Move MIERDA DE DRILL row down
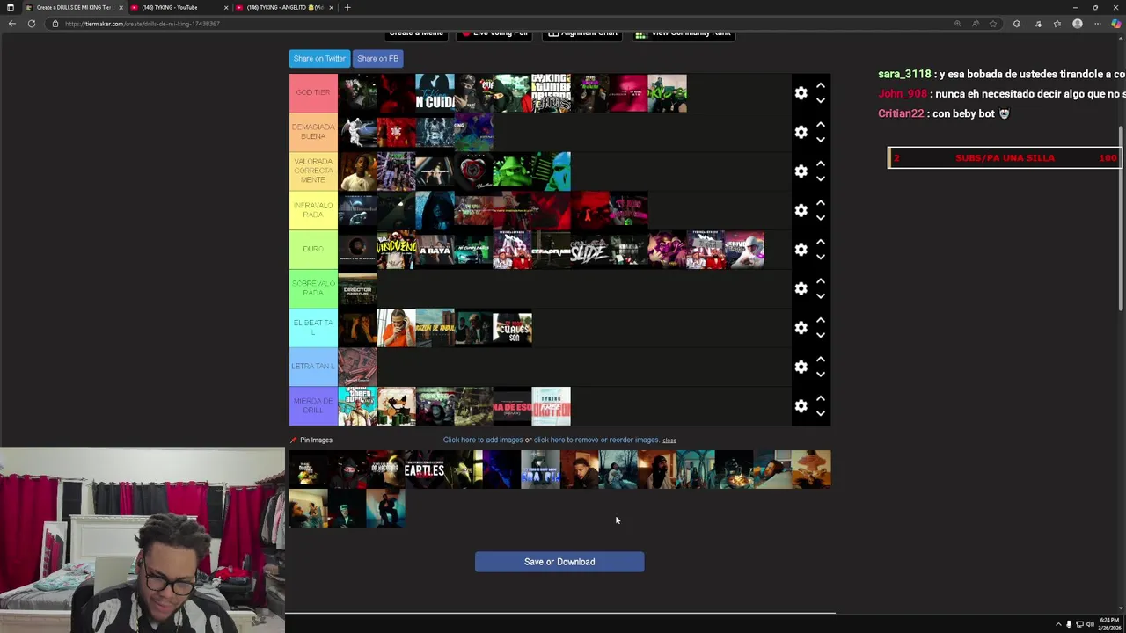1126x633 pixels. pos(820,413)
